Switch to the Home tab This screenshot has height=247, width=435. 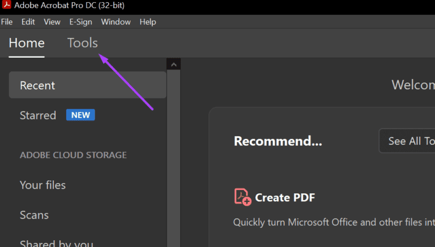27,43
